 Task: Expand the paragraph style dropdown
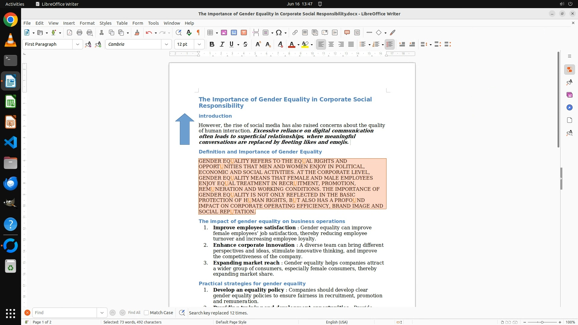point(78,44)
